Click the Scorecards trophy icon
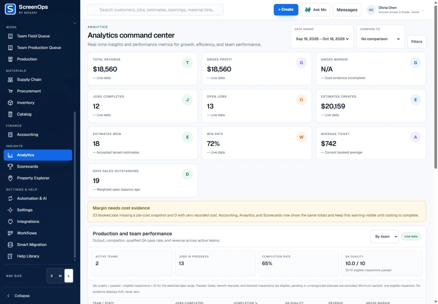The image size is (438, 304). click(x=10, y=166)
